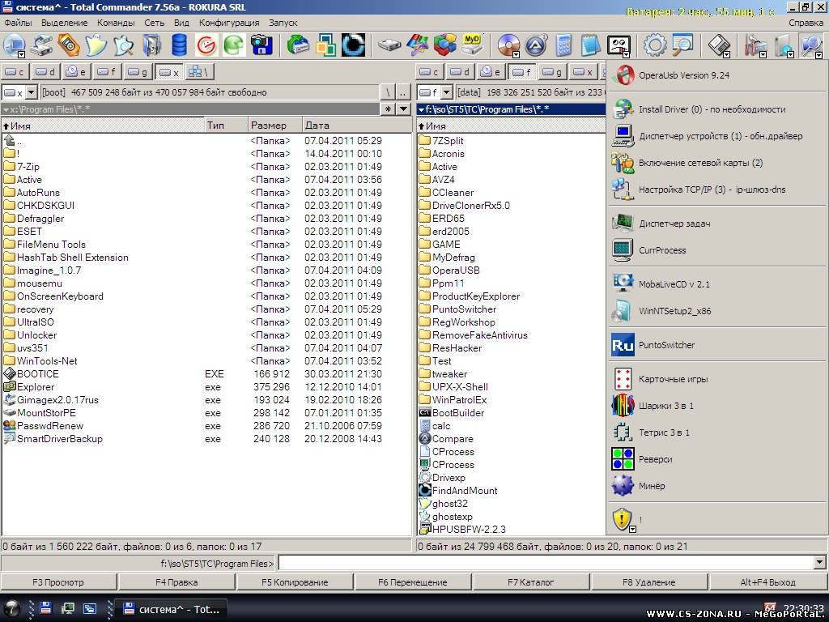The height and width of the screenshot is (622, 829).
Task: Sort left panel by Размер column
Action: point(274,126)
